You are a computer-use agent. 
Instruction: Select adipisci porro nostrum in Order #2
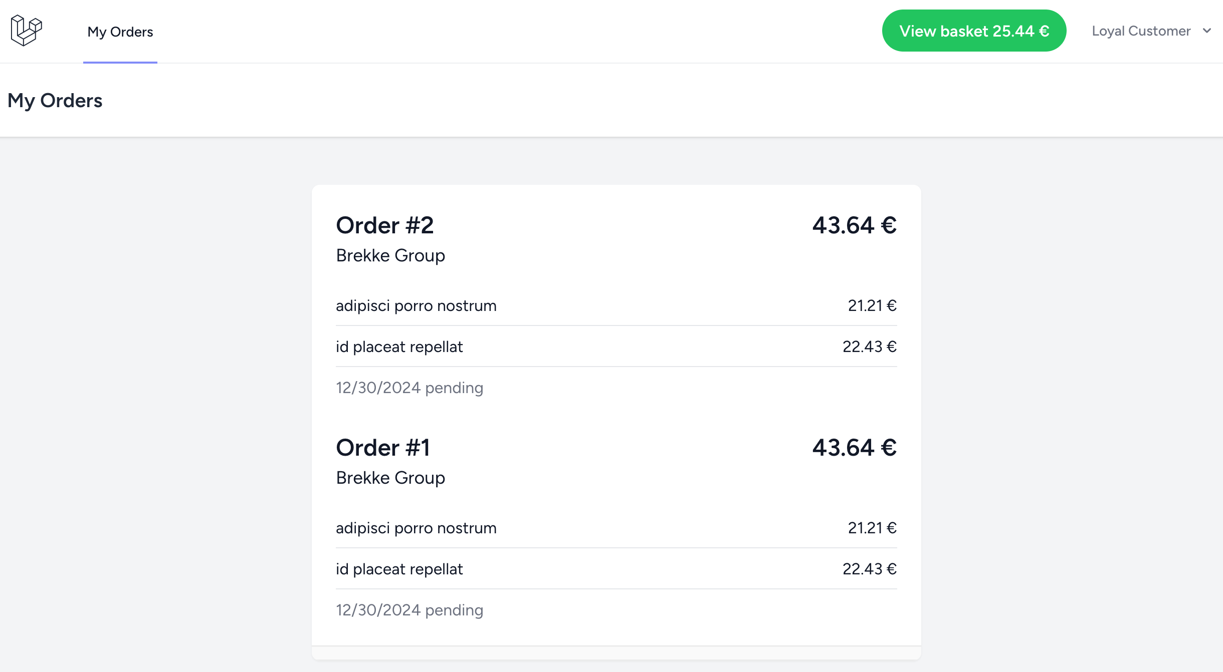416,305
